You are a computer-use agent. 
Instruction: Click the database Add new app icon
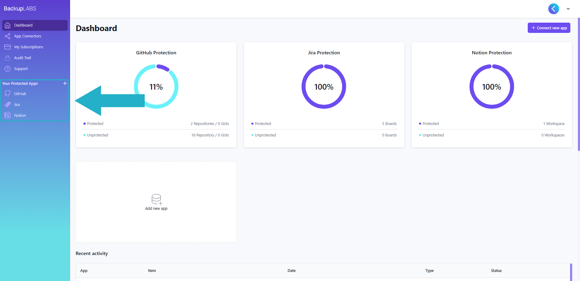pos(157,200)
